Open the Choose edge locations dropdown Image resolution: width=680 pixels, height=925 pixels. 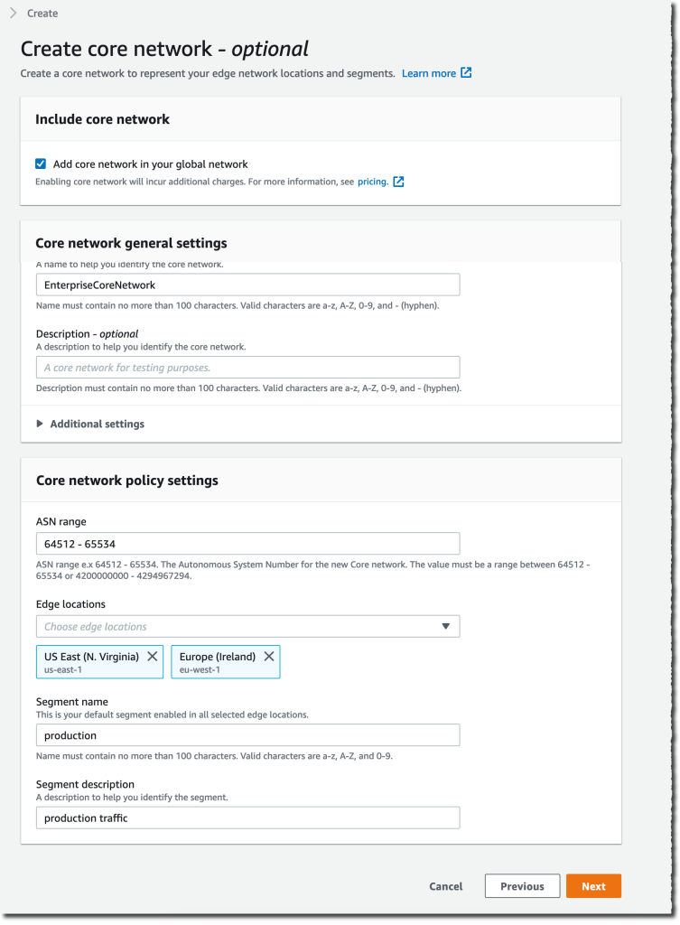pyautogui.click(x=247, y=626)
